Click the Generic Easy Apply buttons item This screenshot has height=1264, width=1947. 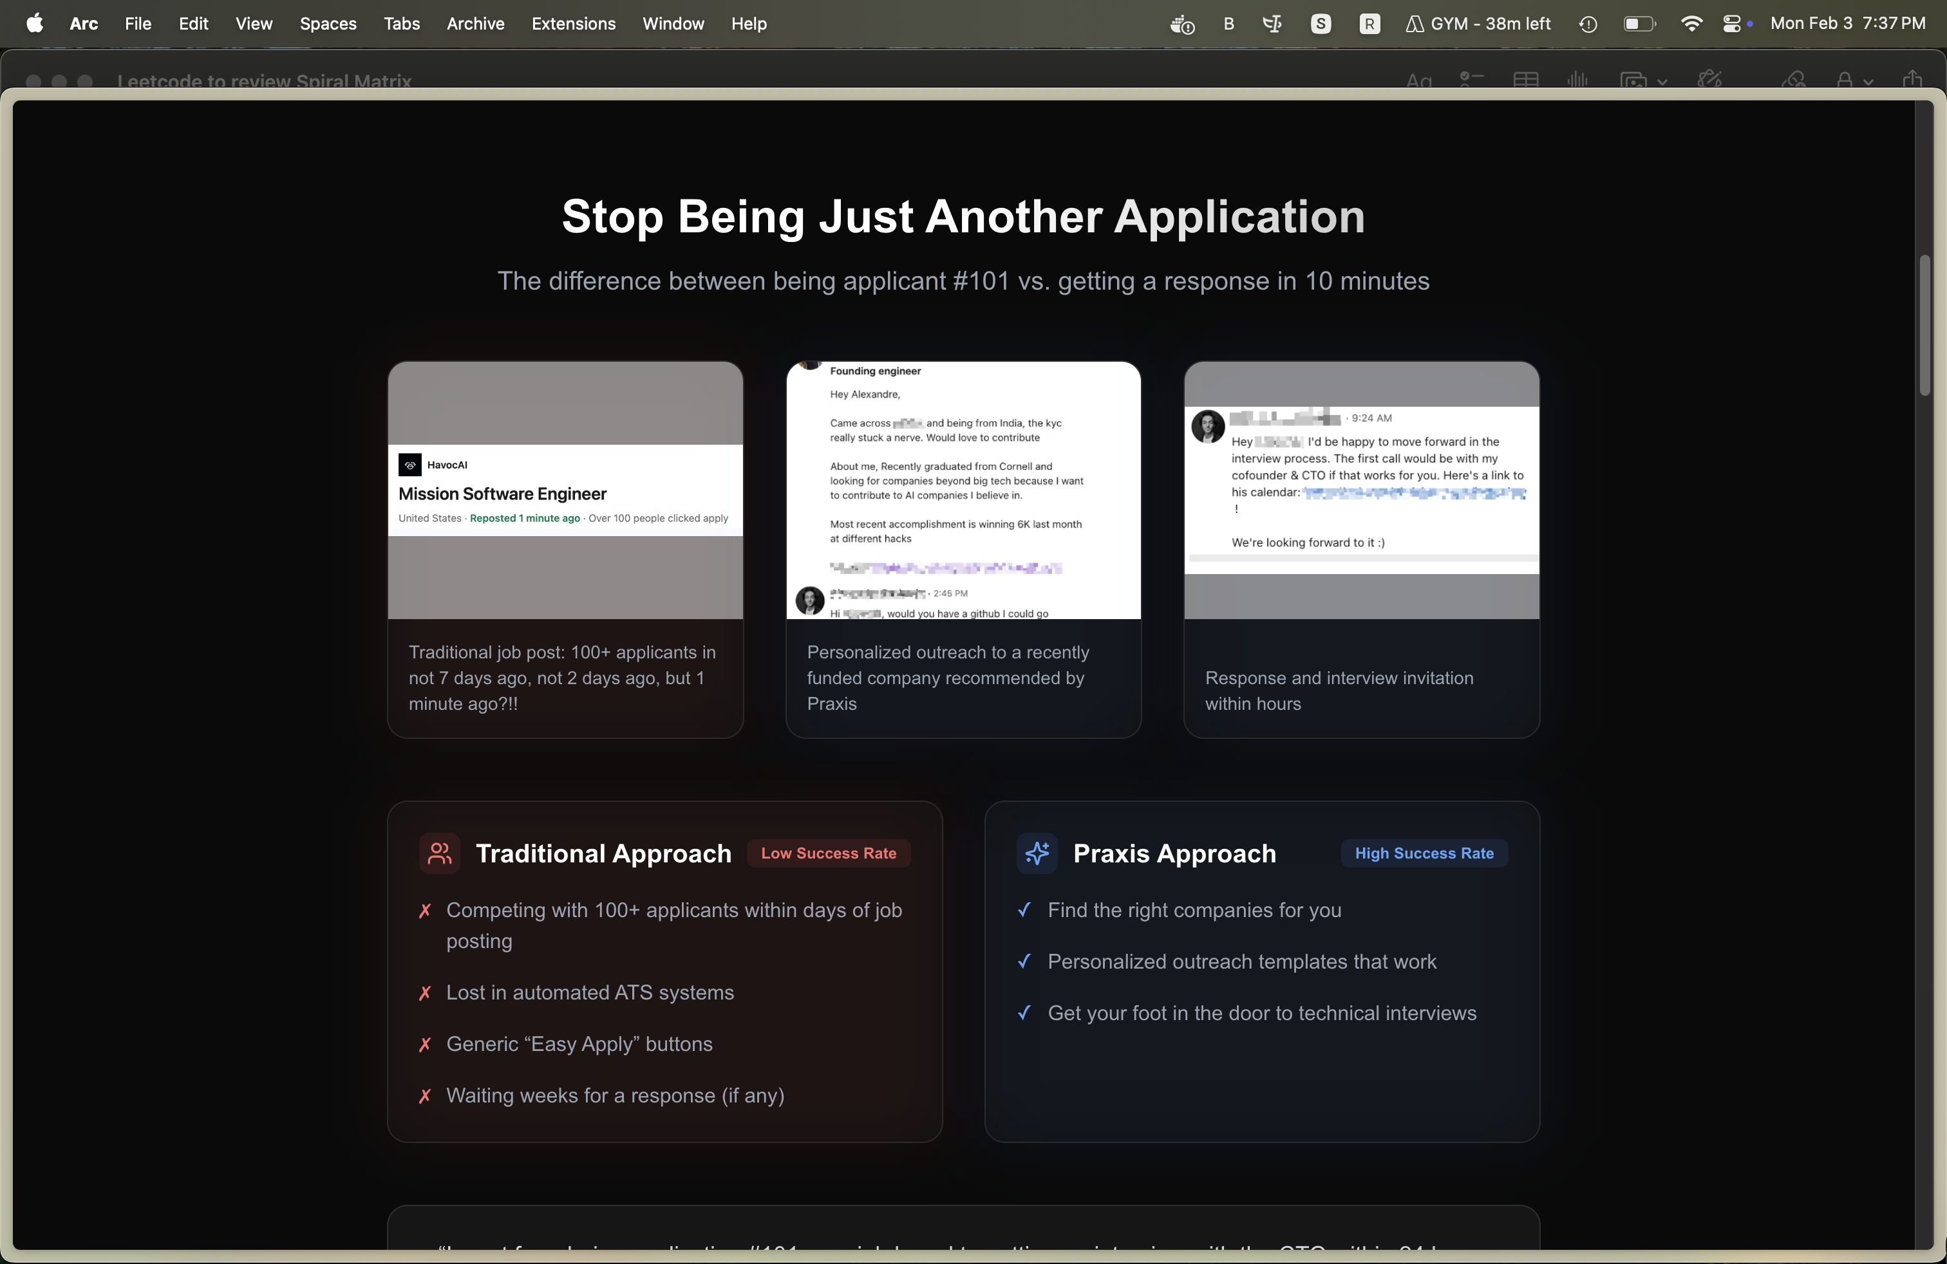pos(579,1043)
